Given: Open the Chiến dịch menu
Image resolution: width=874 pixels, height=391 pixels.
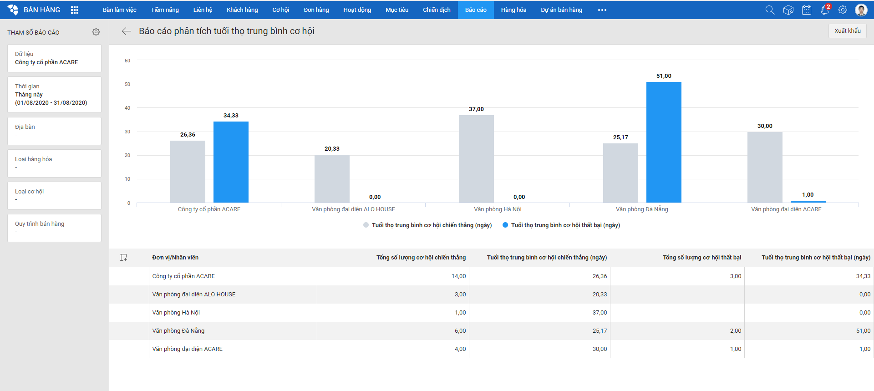Looking at the screenshot, I should tap(437, 10).
